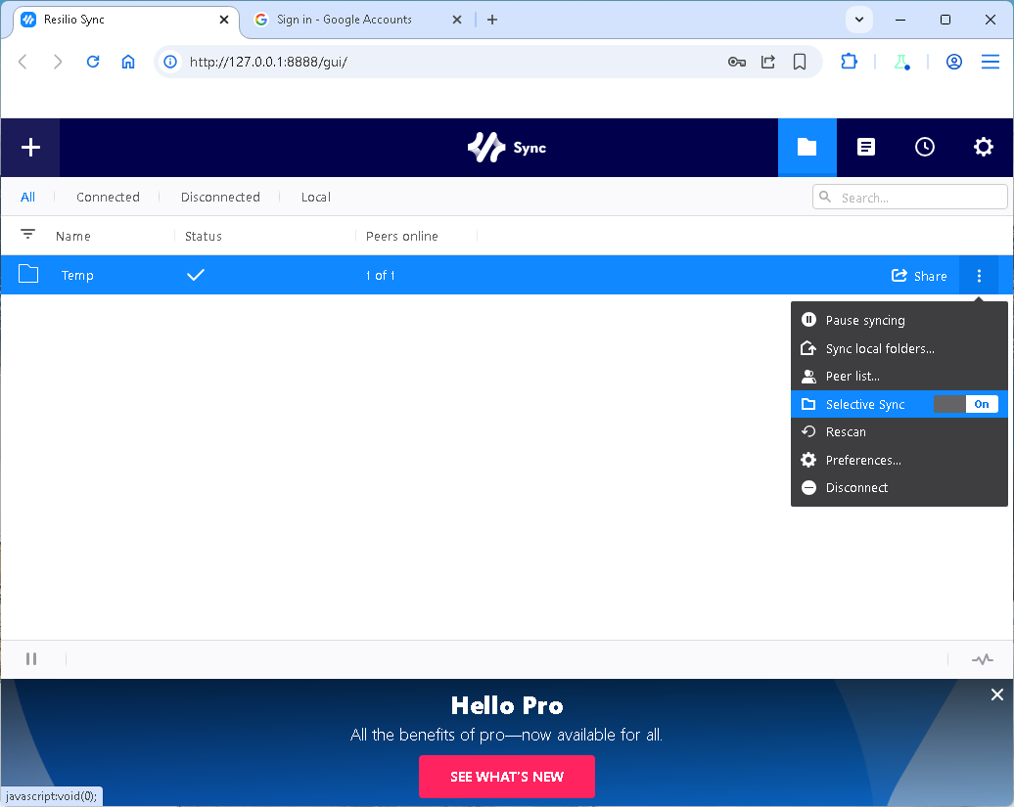Click the share page icon in address bar
The height and width of the screenshot is (807, 1014).
pyautogui.click(x=767, y=62)
